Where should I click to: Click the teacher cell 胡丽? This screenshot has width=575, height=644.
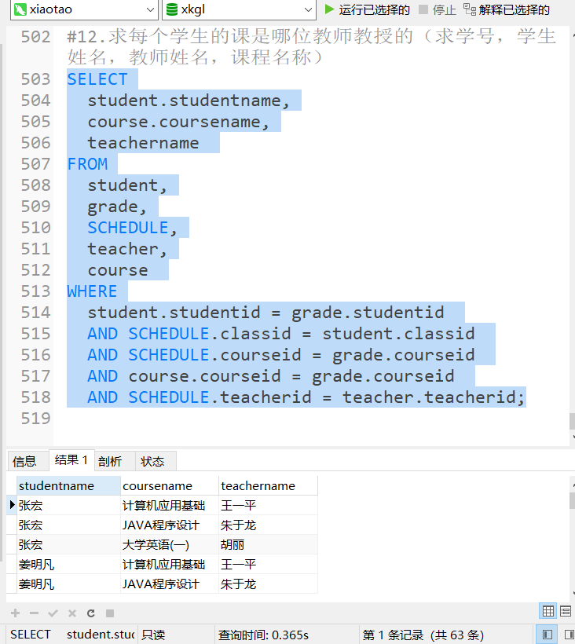coord(268,545)
